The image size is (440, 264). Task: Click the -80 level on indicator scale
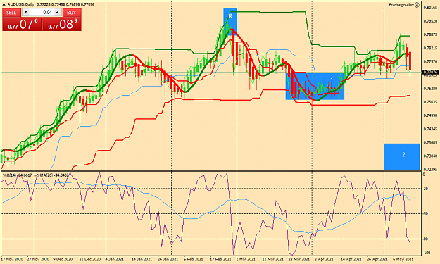pos(425,239)
